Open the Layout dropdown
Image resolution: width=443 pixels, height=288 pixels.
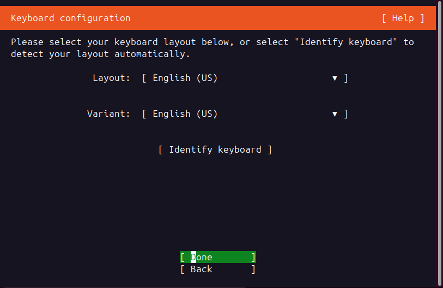[245, 78]
